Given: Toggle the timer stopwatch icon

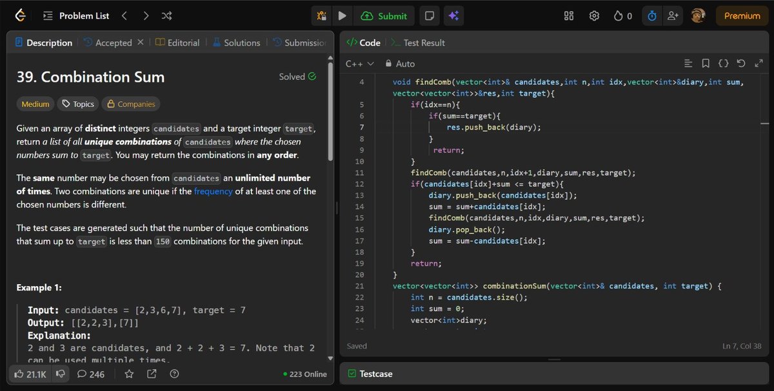Looking at the screenshot, I should (x=652, y=15).
